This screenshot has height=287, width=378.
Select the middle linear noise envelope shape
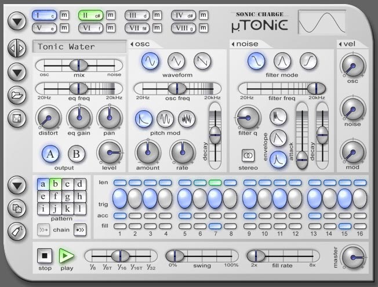[278, 138]
